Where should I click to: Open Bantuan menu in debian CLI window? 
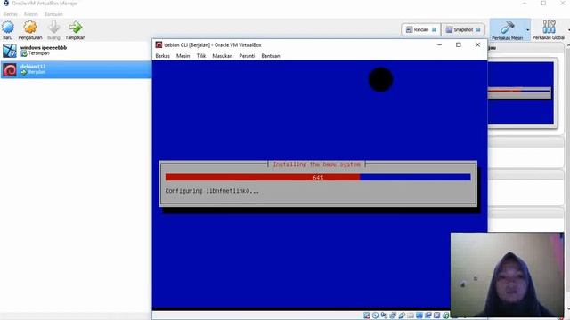click(x=271, y=56)
